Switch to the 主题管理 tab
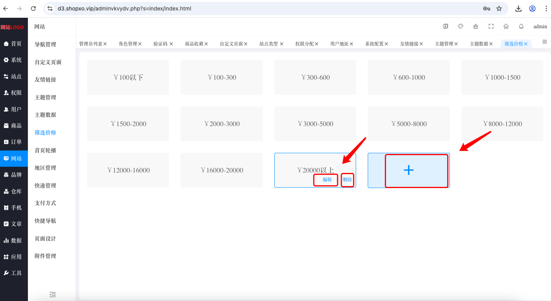 (x=444, y=44)
